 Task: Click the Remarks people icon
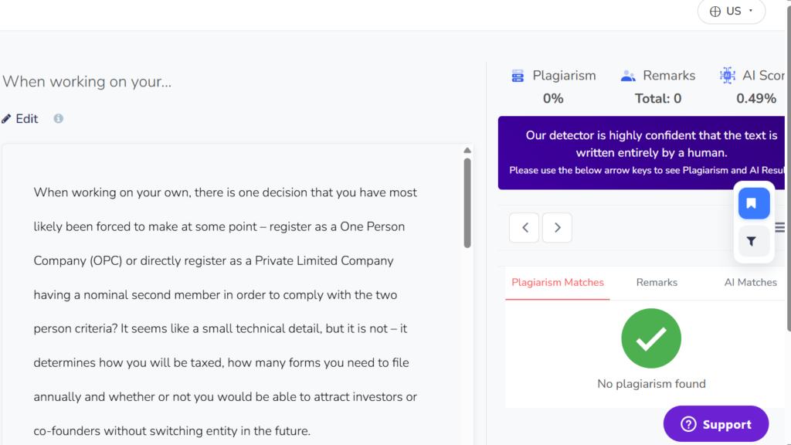click(x=628, y=76)
